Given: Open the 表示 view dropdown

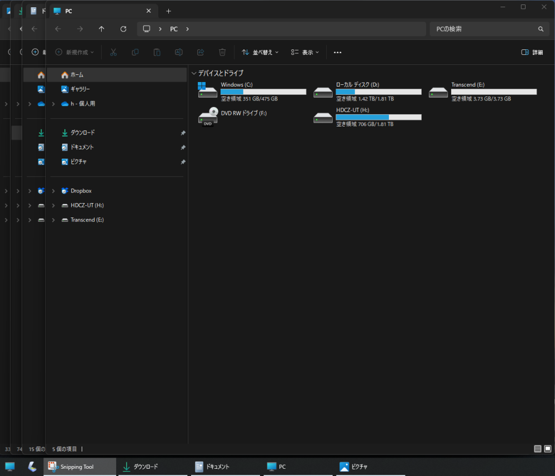Looking at the screenshot, I should (x=305, y=52).
